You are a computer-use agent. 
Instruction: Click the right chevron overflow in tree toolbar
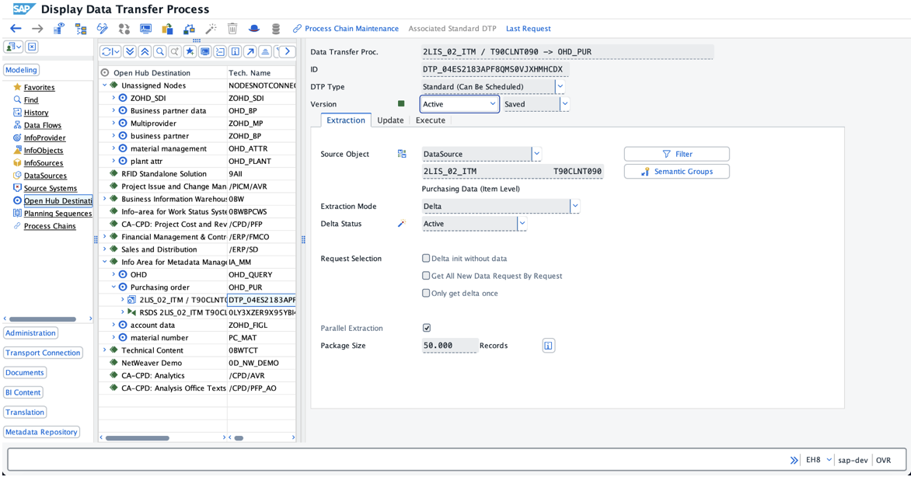pos(287,52)
